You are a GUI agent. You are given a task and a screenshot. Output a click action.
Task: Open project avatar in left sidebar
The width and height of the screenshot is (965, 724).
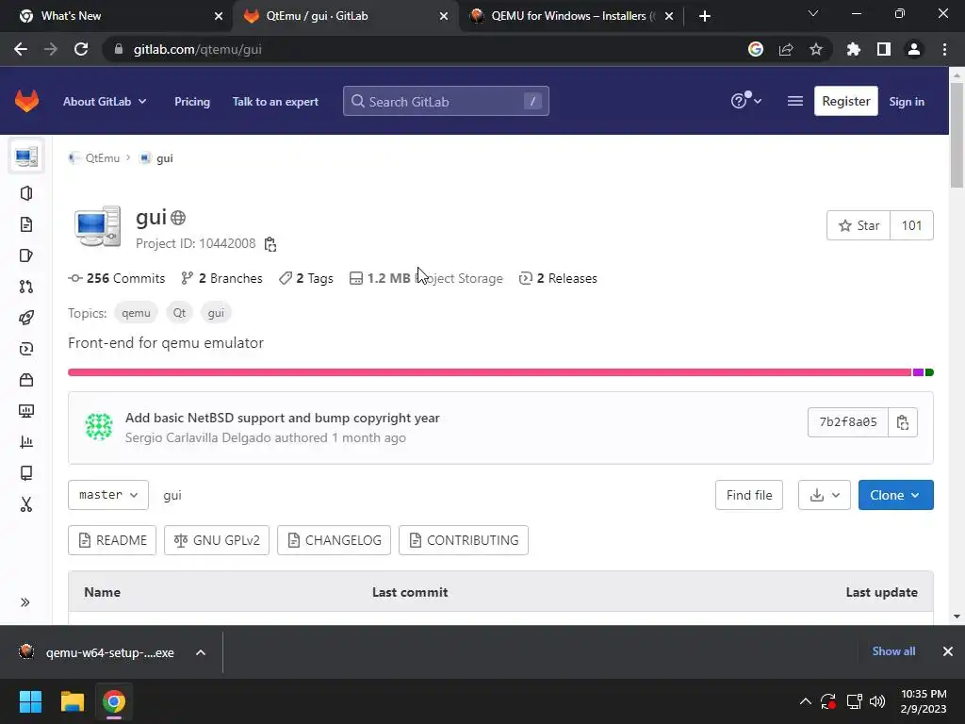[x=26, y=156]
